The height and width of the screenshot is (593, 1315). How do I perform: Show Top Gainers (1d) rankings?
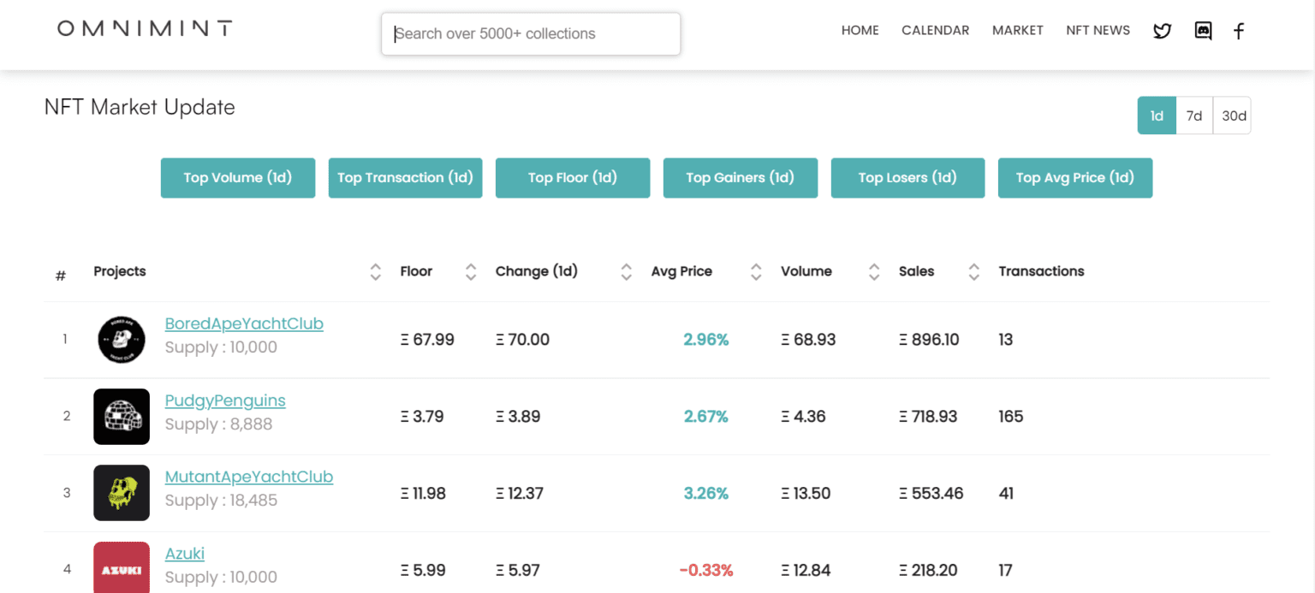(740, 178)
